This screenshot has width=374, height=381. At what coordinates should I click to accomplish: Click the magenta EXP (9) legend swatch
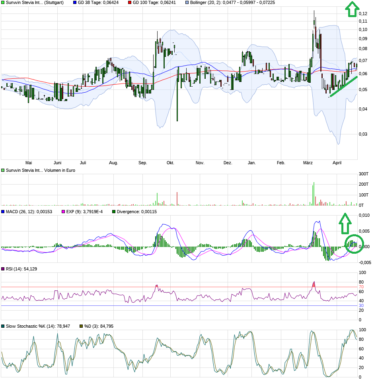click(63, 212)
